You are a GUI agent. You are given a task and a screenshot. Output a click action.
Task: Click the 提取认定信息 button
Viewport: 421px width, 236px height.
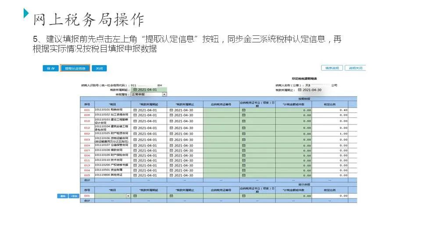(75, 69)
